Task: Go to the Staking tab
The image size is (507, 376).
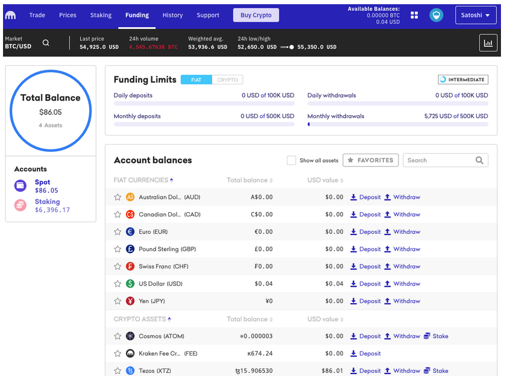Action: pyautogui.click(x=101, y=15)
